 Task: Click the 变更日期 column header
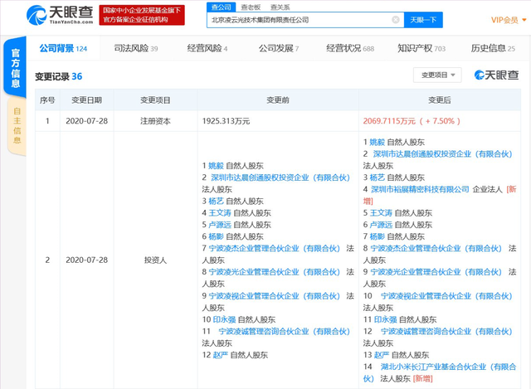click(x=86, y=100)
